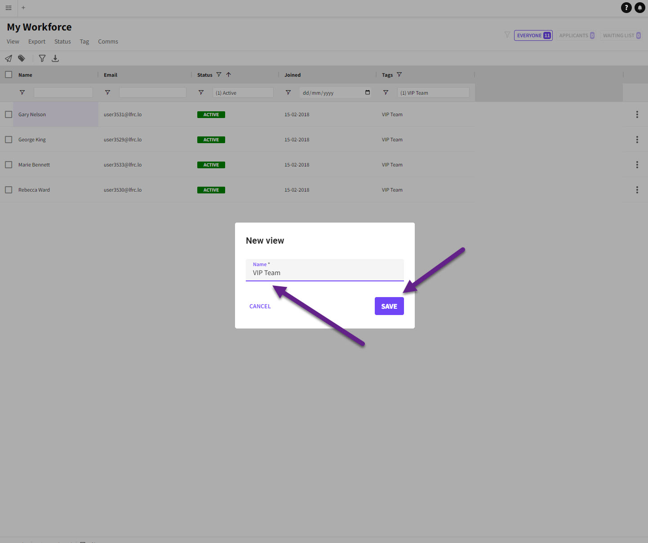This screenshot has height=543, width=648.
Task: Switch to the Applicants tab
Action: (x=576, y=35)
